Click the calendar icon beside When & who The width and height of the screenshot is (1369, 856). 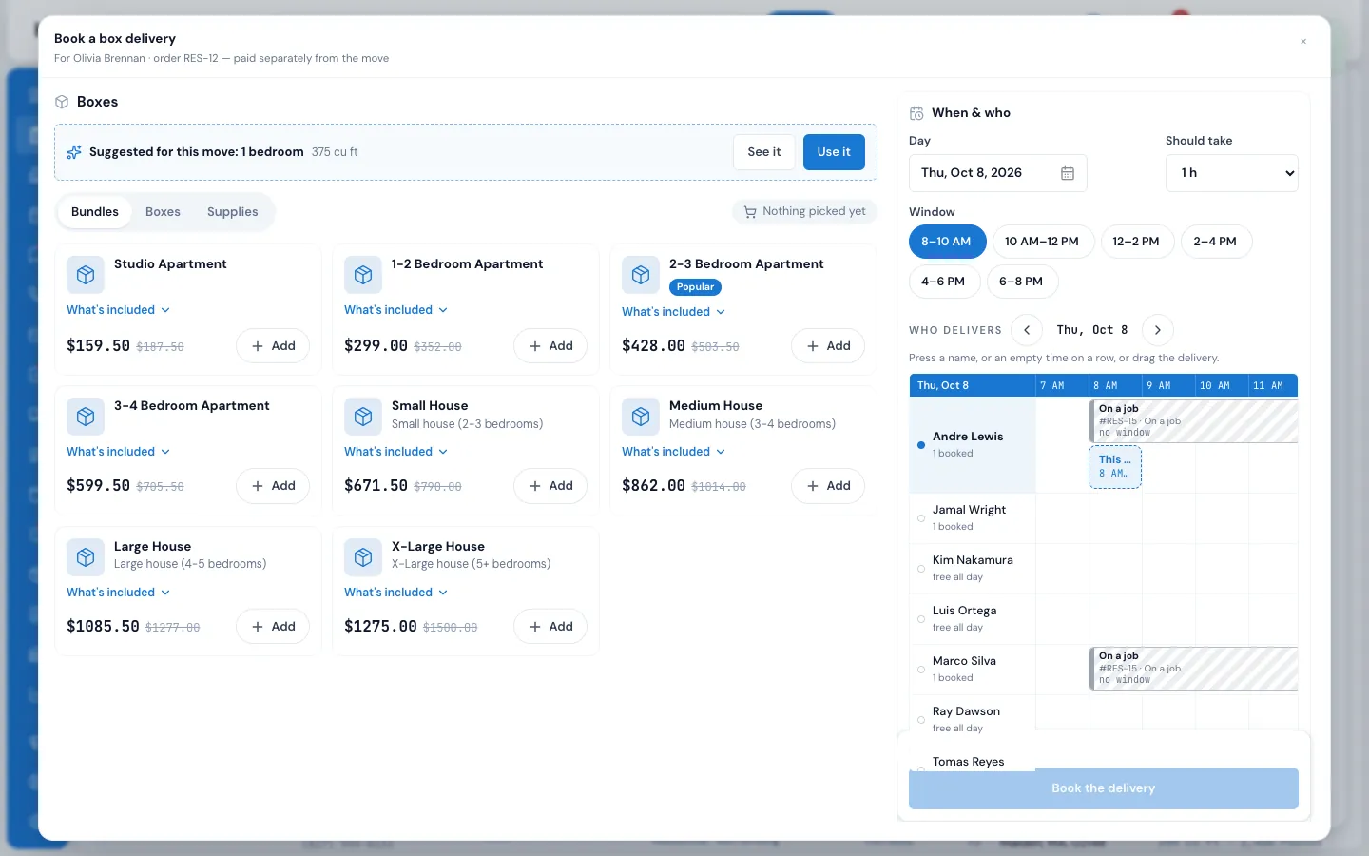pos(916,113)
